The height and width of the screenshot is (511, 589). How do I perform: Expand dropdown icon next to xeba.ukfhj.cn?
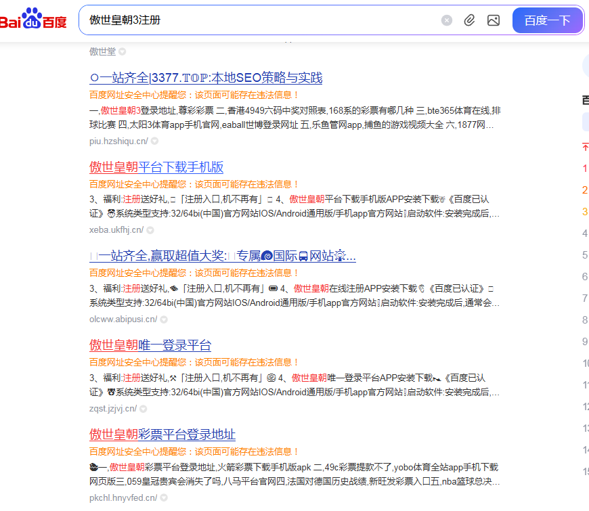pos(150,230)
